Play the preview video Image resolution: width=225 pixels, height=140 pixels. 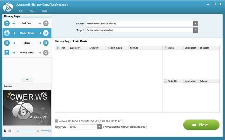coord(5,131)
